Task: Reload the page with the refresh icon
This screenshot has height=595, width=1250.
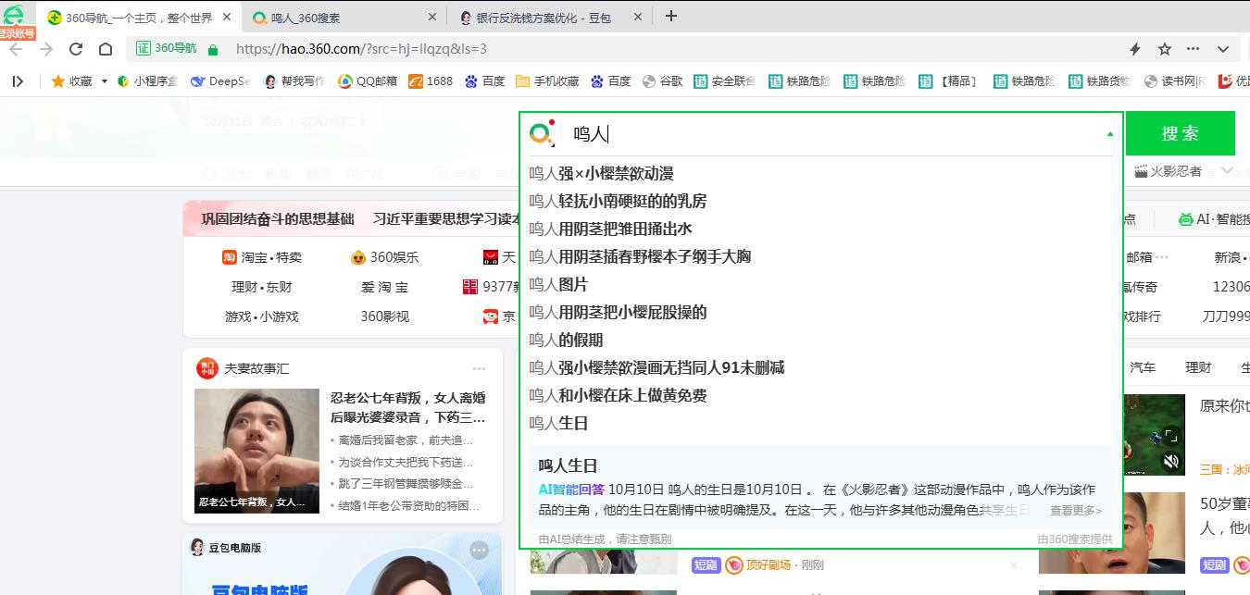Action: click(76, 49)
